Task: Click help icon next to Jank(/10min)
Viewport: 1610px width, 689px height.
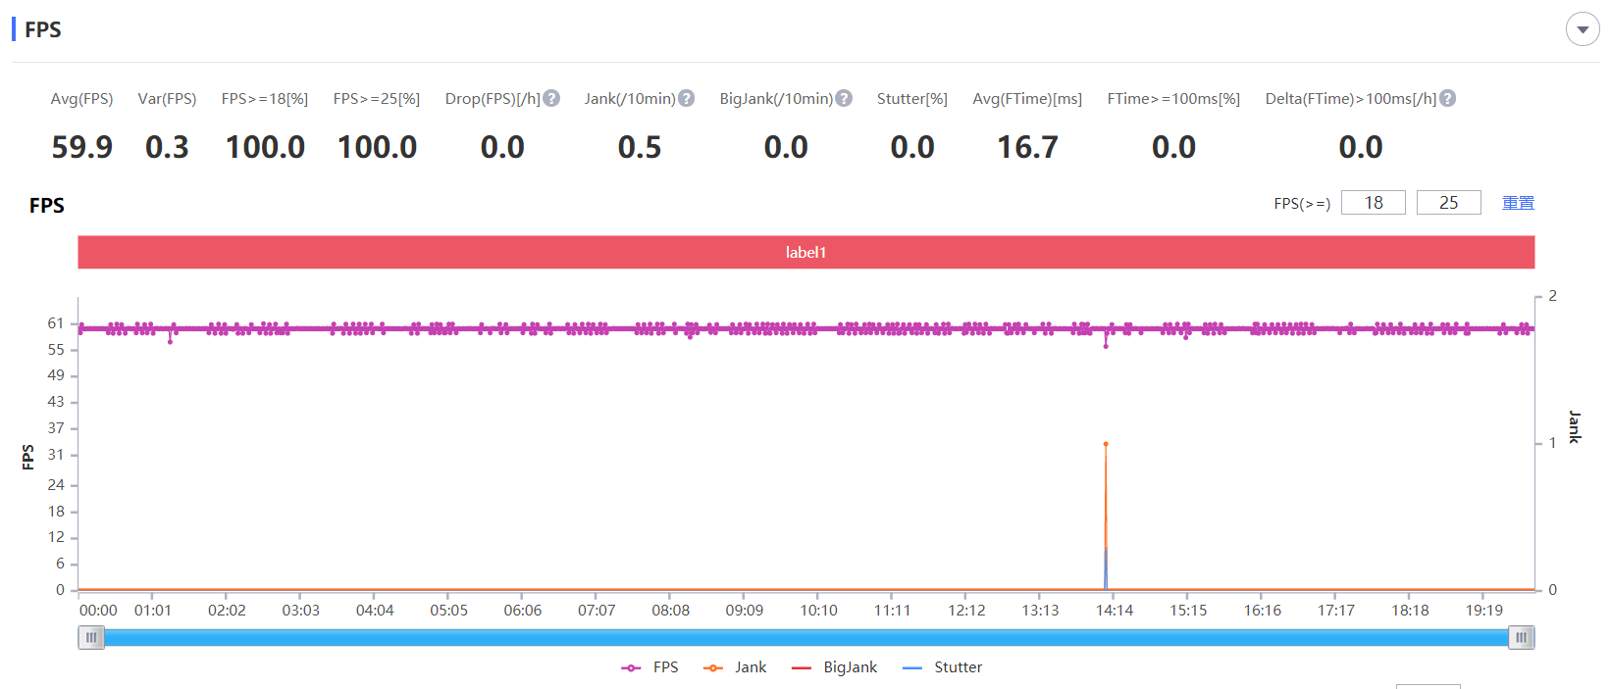Action: pyautogui.click(x=687, y=99)
